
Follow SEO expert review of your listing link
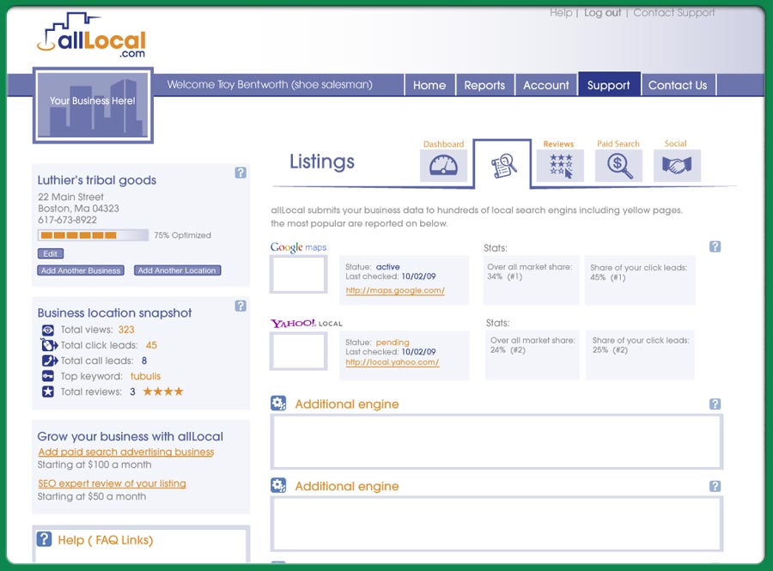click(112, 483)
